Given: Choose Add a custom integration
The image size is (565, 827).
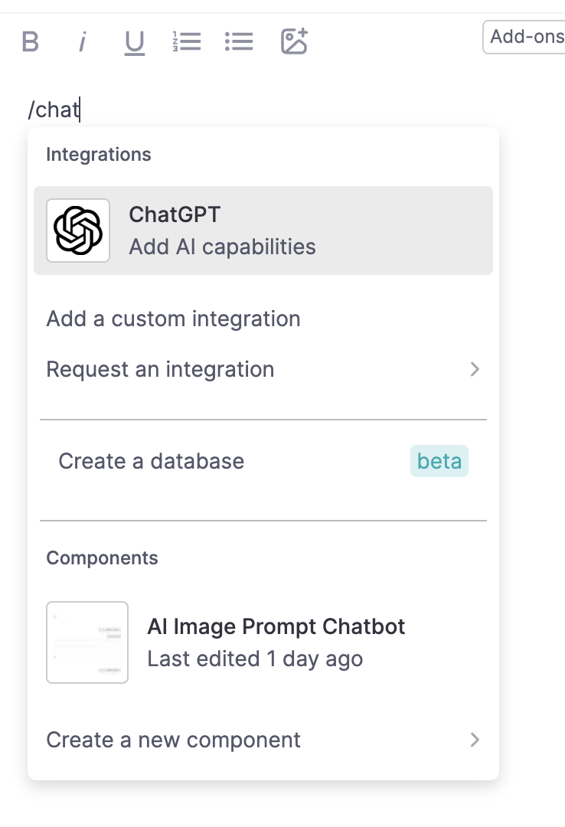Looking at the screenshot, I should (174, 319).
